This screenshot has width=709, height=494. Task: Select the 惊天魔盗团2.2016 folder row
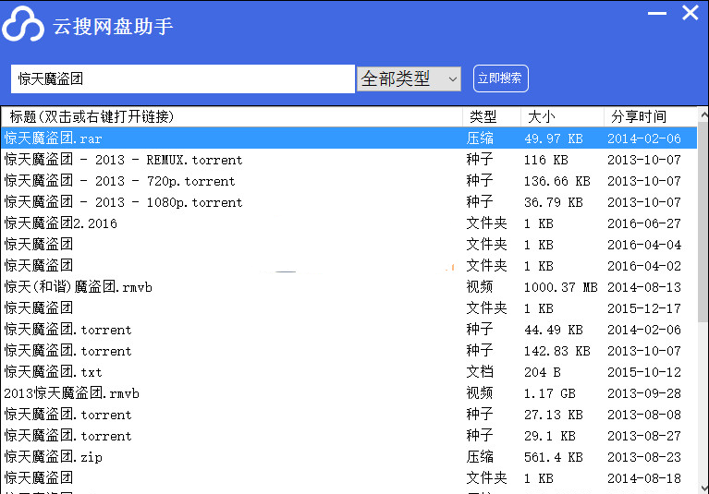click(x=348, y=223)
